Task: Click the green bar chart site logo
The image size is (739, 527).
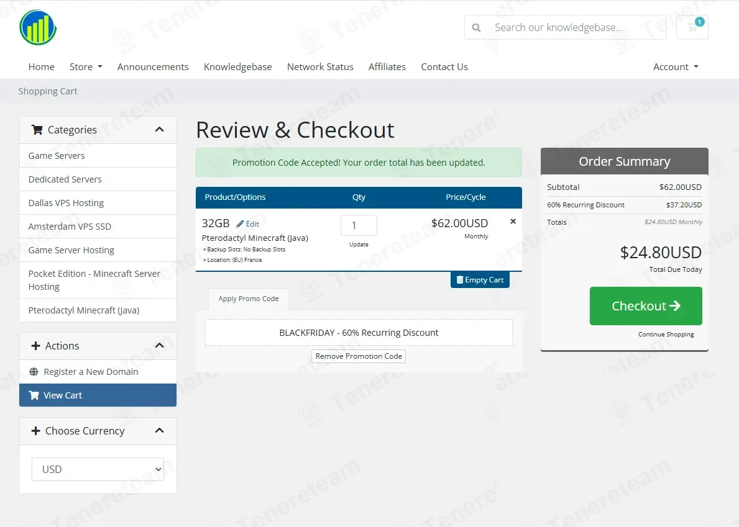Action: click(x=38, y=27)
